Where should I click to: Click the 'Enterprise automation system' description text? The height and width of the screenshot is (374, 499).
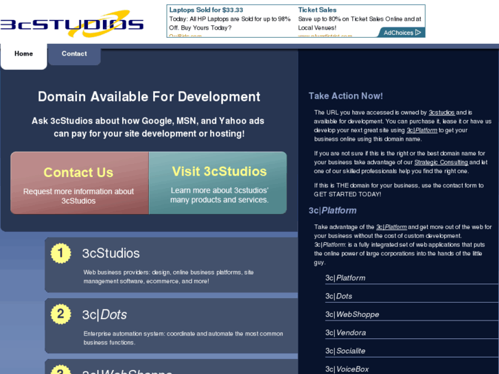[183, 338]
